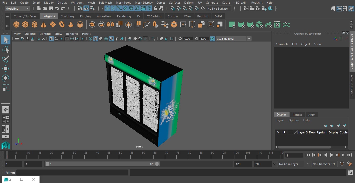Click the current frame input field

[294, 155]
